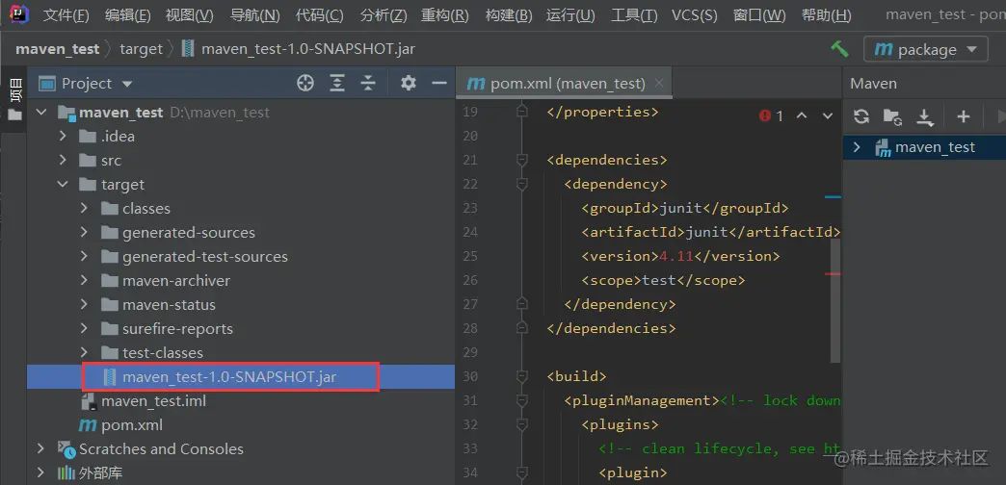Collapse the target folder
The width and height of the screenshot is (1006, 485).
[63, 185]
